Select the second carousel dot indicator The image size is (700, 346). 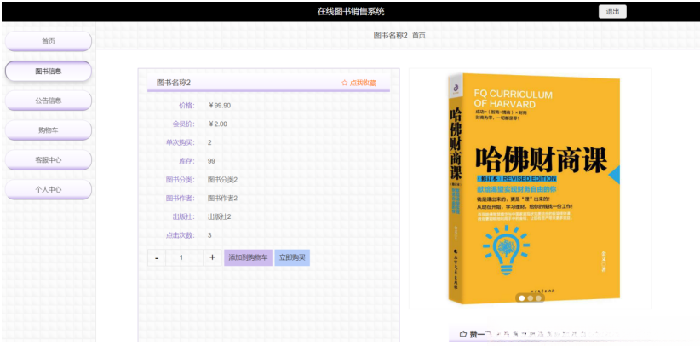tap(530, 298)
